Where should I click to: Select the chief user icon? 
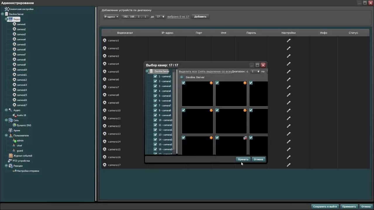pyautogui.click(x=14, y=146)
